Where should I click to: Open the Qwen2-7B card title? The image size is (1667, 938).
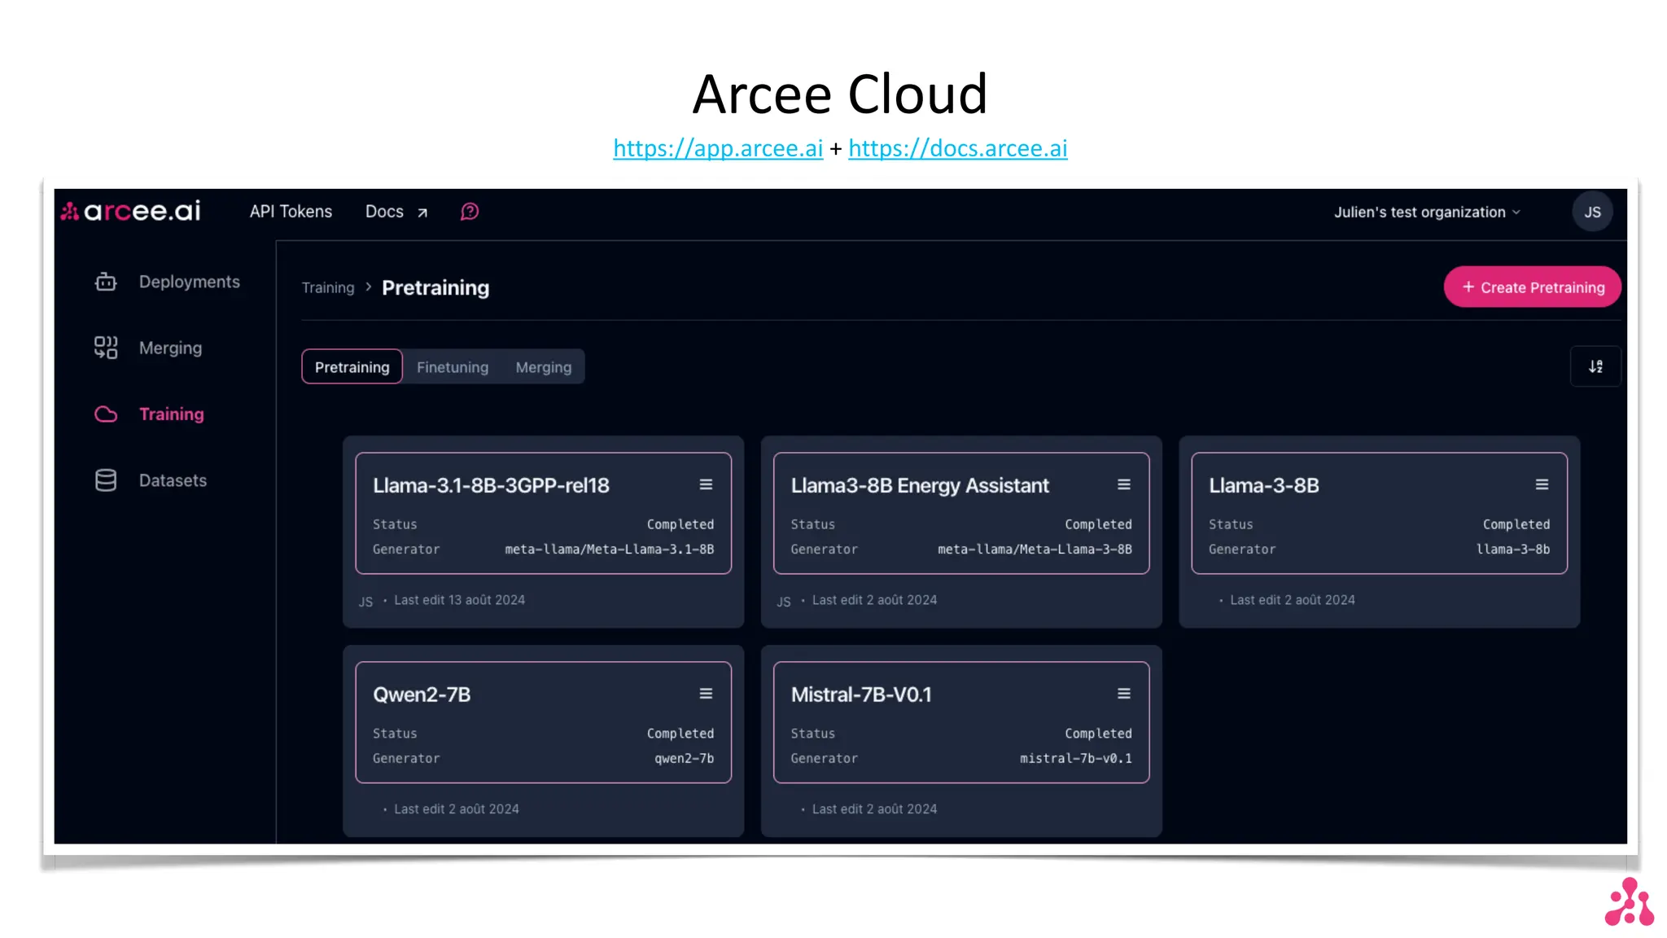pos(422,695)
